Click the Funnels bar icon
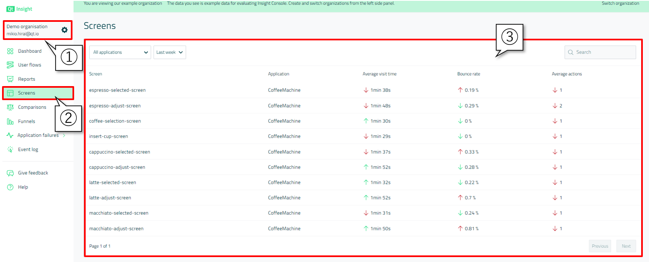The image size is (649, 262). click(x=10, y=122)
